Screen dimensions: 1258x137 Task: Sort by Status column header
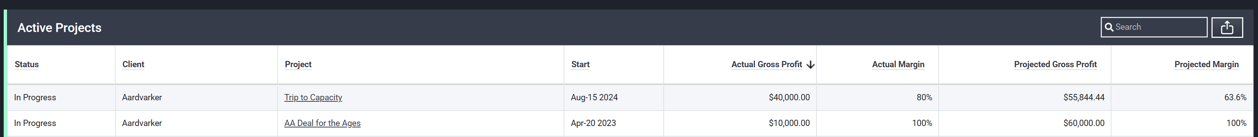[x=26, y=64]
